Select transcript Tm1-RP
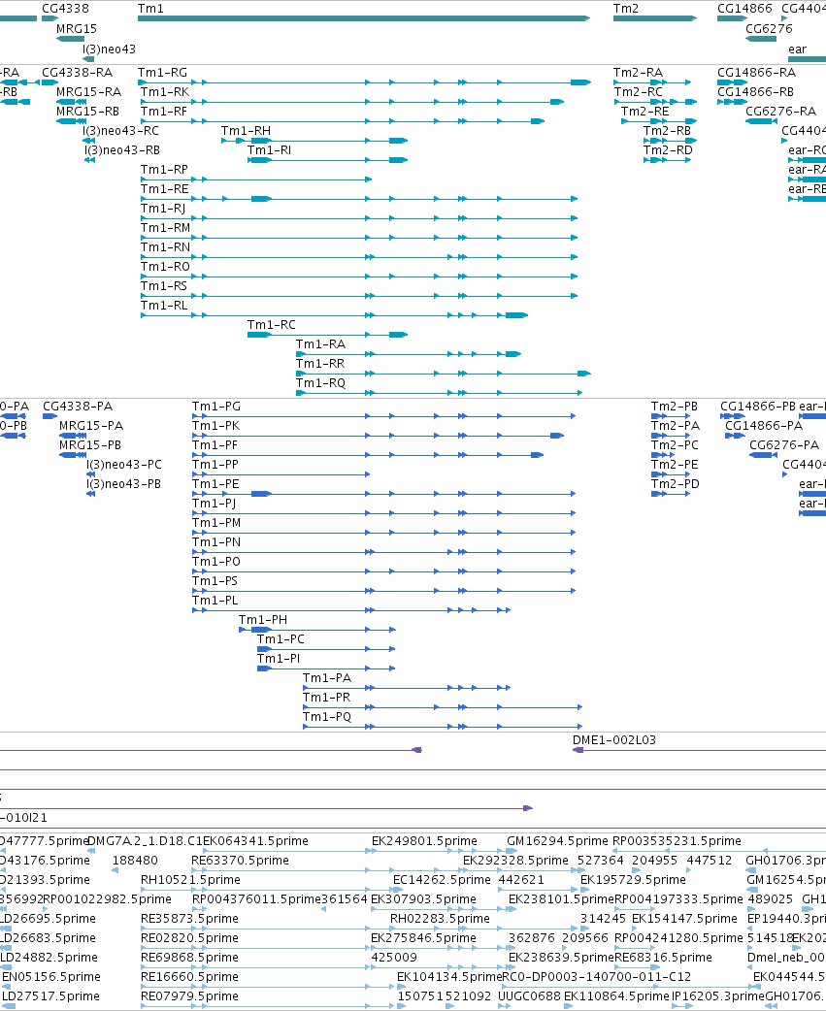 256,179
